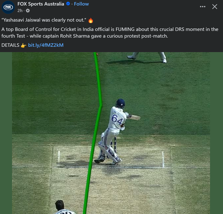The height and width of the screenshot is (214, 223).
Task: Follow FOX Sports Australia
Action: [81, 4]
